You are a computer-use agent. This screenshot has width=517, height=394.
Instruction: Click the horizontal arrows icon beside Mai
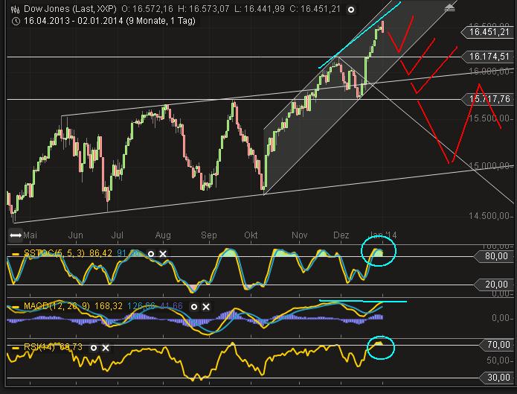pos(16,235)
